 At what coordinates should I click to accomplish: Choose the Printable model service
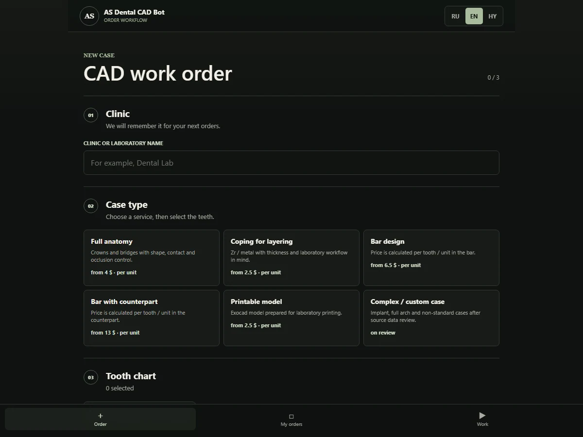pyautogui.click(x=291, y=318)
